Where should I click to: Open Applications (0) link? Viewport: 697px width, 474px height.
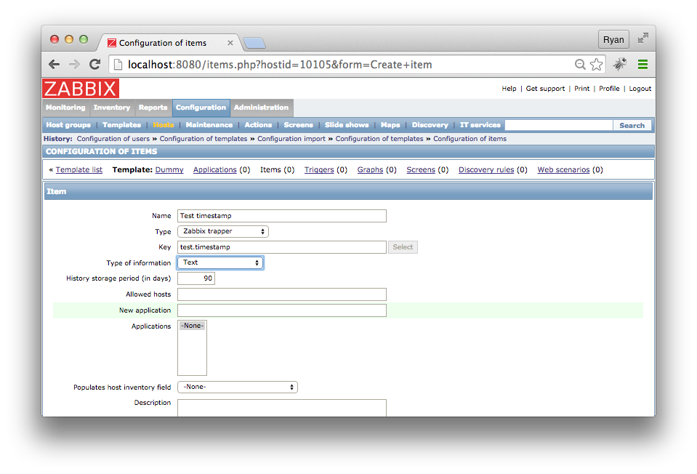pyautogui.click(x=215, y=170)
